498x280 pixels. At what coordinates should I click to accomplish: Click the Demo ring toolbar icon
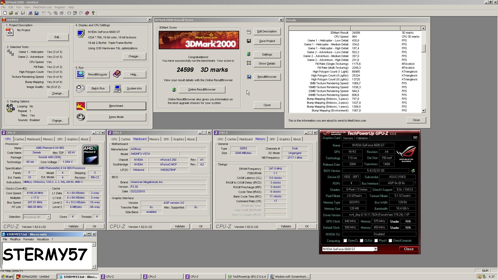point(69,13)
